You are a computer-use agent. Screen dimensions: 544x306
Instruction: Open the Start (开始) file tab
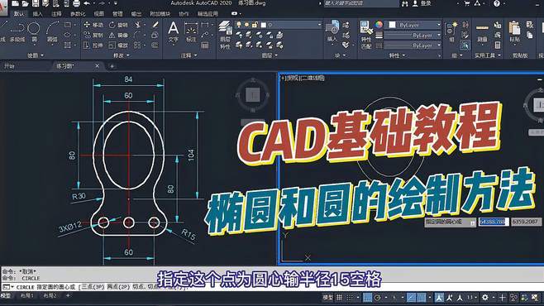click(9, 66)
